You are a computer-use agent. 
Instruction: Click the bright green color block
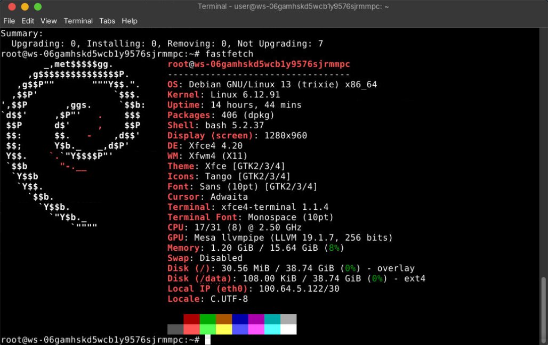tap(208, 329)
